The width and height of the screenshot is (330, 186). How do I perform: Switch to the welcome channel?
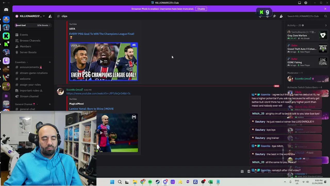(x=25, y=79)
